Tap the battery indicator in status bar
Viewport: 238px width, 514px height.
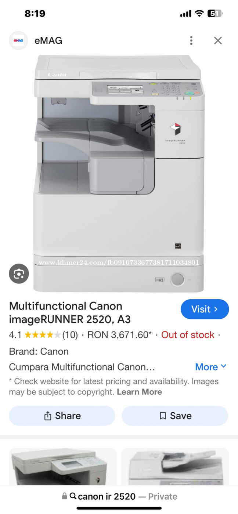pos(215,14)
